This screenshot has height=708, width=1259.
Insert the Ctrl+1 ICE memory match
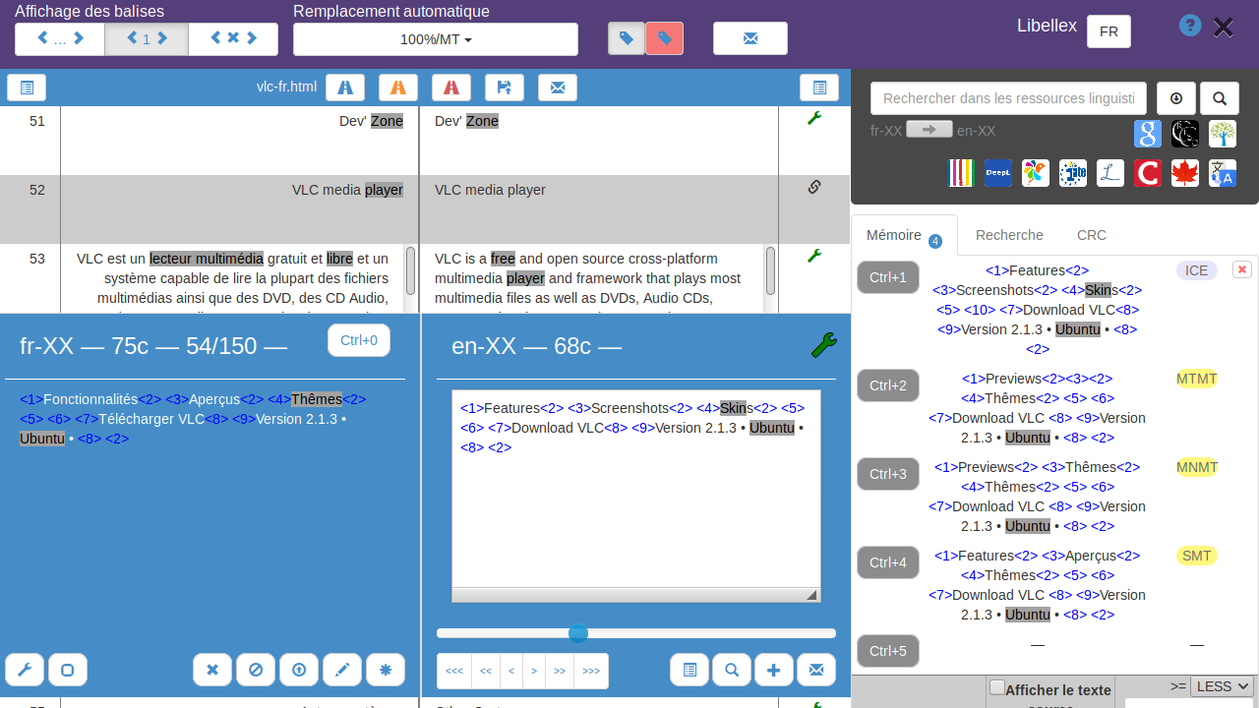888,277
